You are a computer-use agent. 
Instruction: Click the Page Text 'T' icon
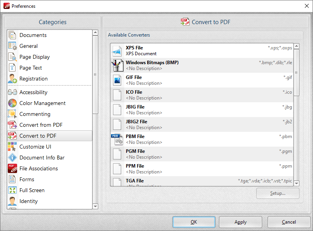tap(12, 68)
